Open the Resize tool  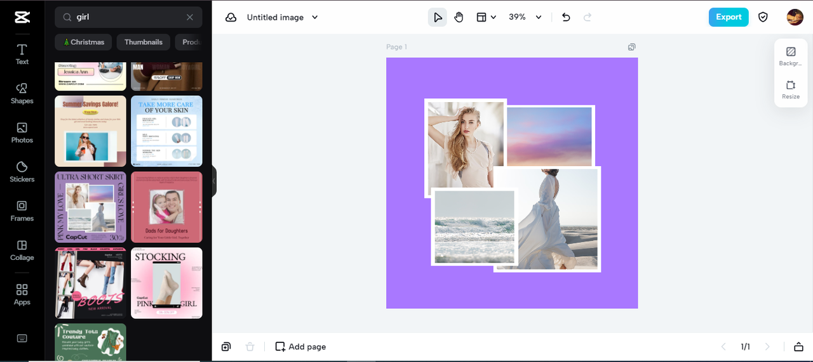[x=791, y=89]
